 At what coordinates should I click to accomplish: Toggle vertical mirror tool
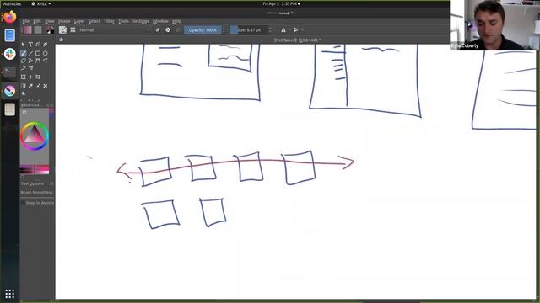pos(296,30)
